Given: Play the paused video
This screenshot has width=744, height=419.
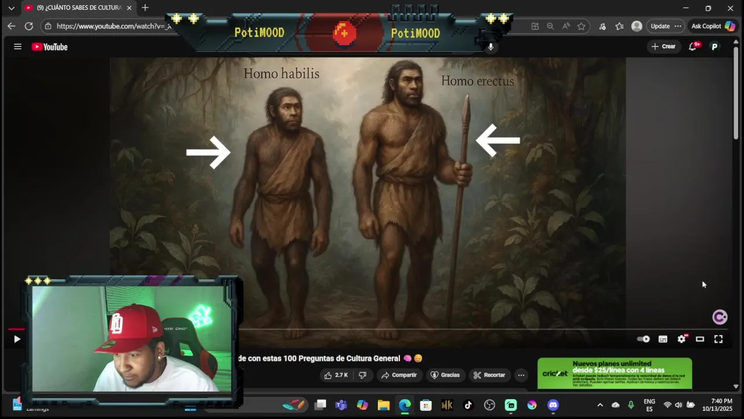Looking at the screenshot, I should coord(17,339).
